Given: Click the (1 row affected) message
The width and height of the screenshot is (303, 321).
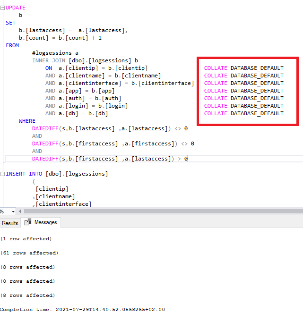Looking at the screenshot, I should tap(26, 239).
